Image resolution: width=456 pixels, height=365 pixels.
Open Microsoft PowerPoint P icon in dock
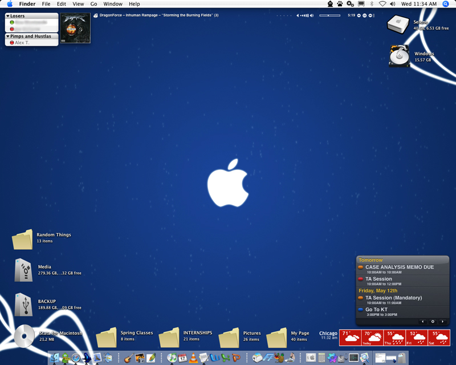pos(236,358)
